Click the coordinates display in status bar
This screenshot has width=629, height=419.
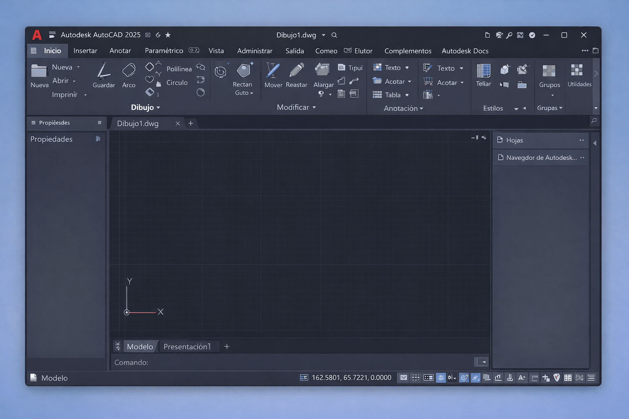pyautogui.click(x=351, y=377)
